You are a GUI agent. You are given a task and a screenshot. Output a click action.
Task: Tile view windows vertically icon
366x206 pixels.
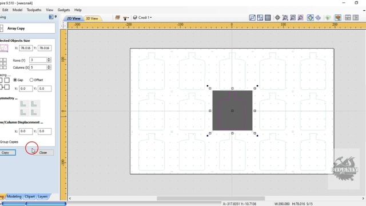(356, 18)
